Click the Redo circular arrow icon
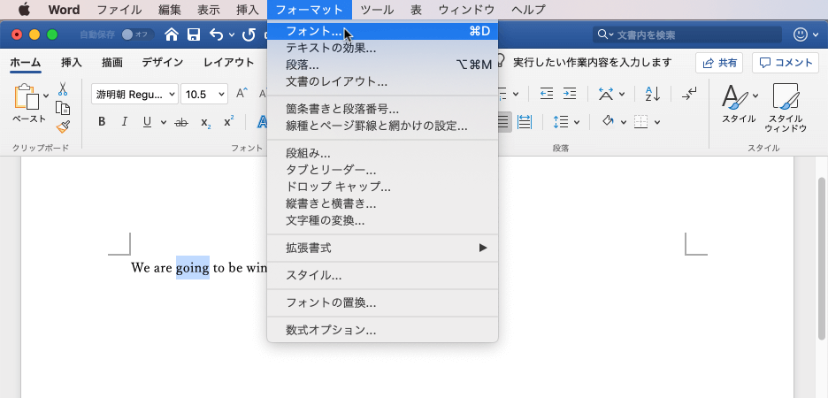This screenshot has width=828, height=398. 249,34
